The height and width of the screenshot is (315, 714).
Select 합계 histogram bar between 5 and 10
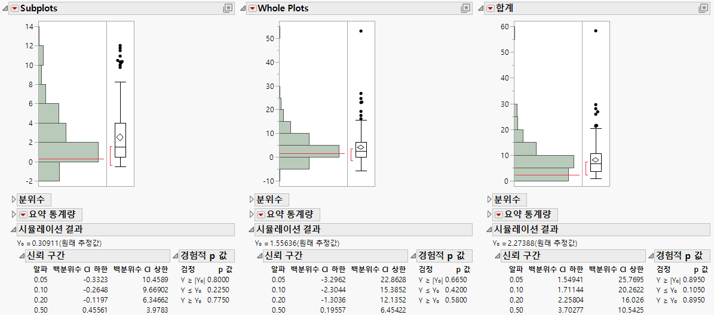pos(544,162)
